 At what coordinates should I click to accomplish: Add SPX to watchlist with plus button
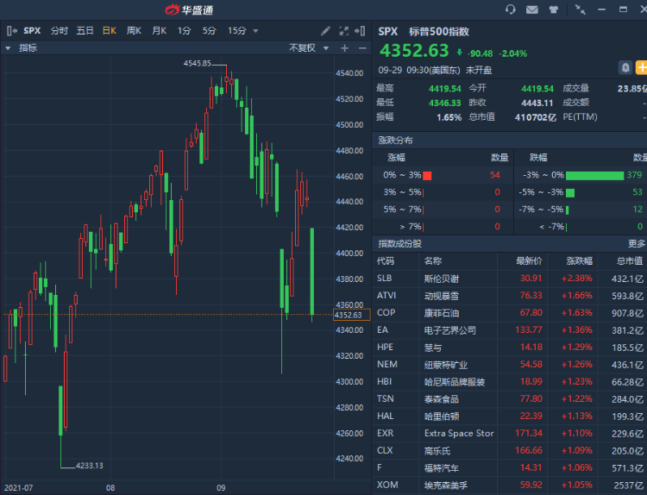[x=641, y=67]
